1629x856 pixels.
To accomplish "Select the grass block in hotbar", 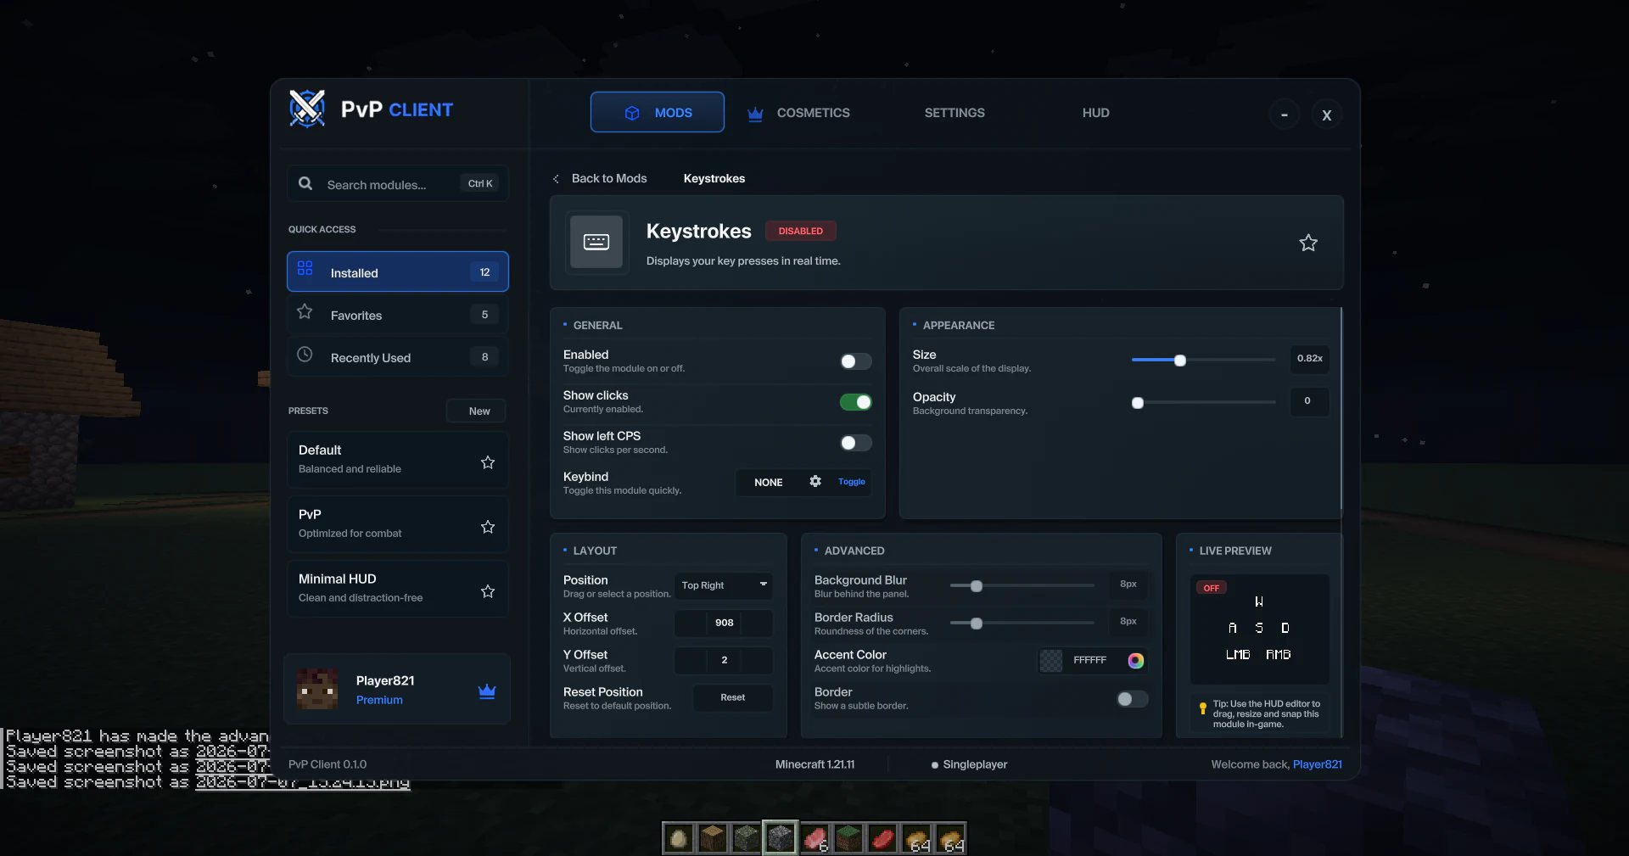I will (x=848, y=839).
